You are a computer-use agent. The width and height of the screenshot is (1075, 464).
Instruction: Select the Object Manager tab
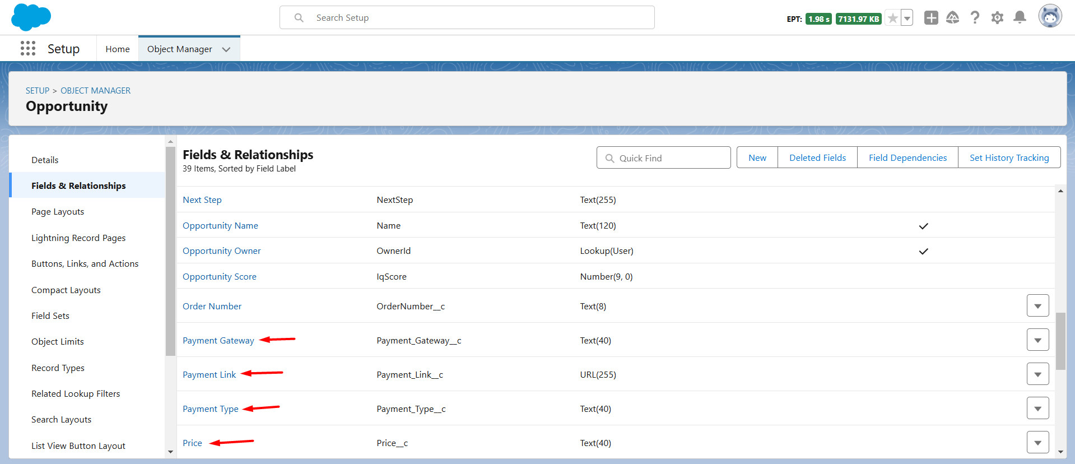point(179,49)
